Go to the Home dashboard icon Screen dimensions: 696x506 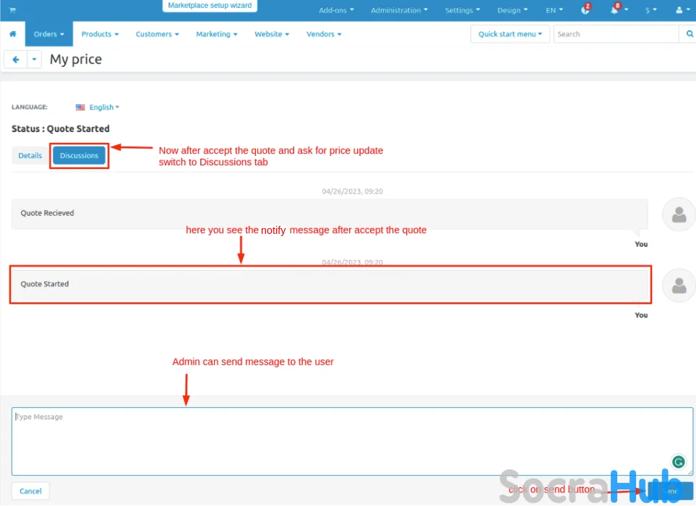click(x=13, y=34)
